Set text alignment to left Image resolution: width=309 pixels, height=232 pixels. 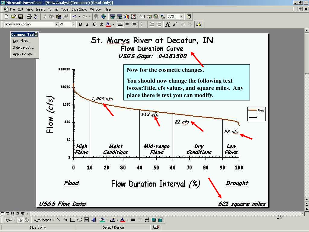click(120, 24)
